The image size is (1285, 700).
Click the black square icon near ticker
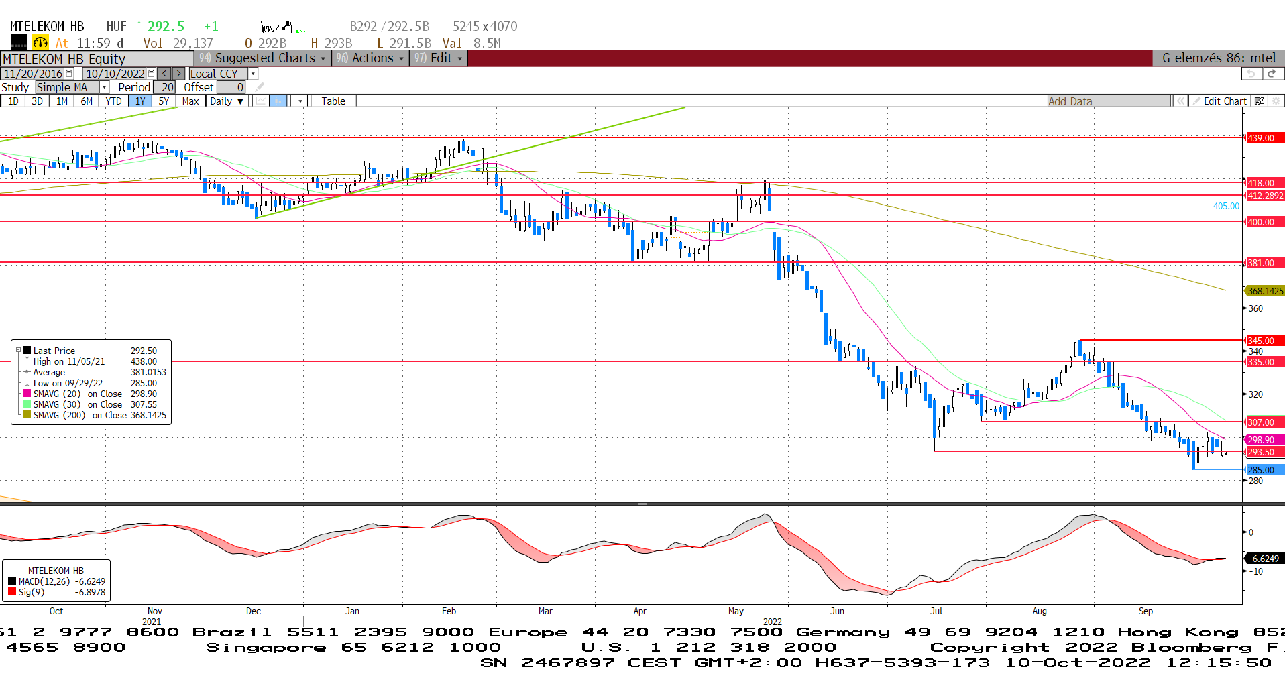[x=19, y=42]
